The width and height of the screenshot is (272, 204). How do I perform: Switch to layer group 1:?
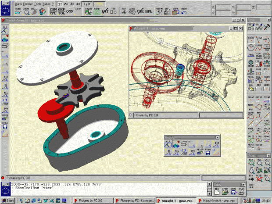pos(60,4)
